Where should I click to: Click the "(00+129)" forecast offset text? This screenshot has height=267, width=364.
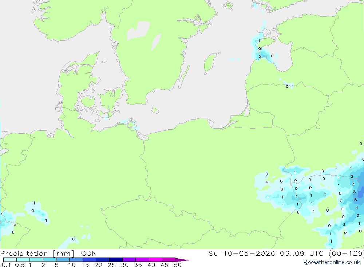[346, 254]
